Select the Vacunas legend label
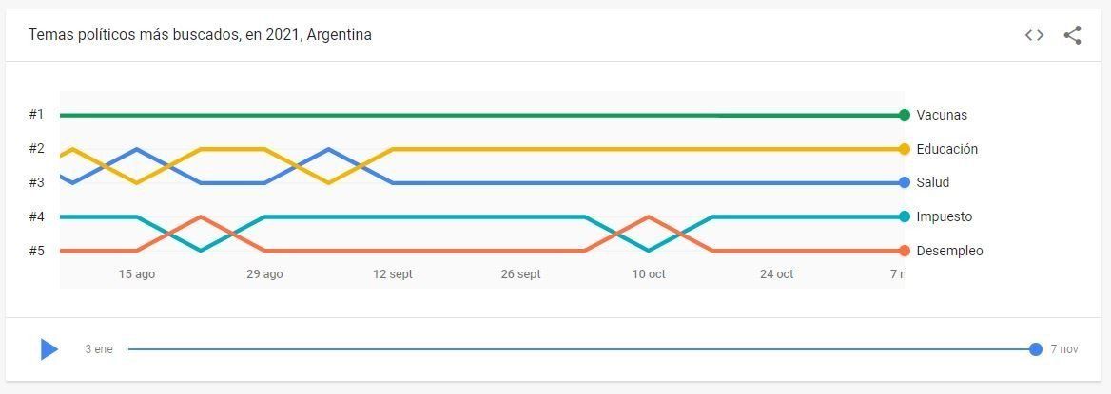 tap(942, 115)
